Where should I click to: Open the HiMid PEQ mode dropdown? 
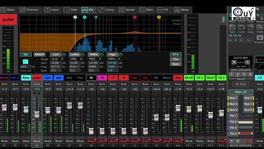point(95,59)
